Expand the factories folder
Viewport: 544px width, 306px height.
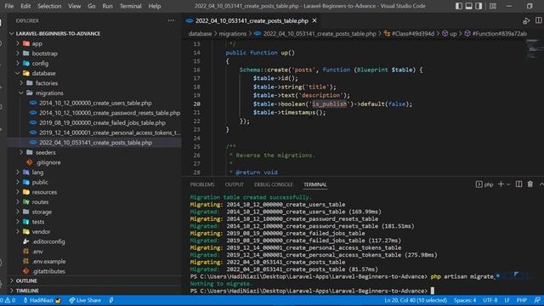(21, 83)
